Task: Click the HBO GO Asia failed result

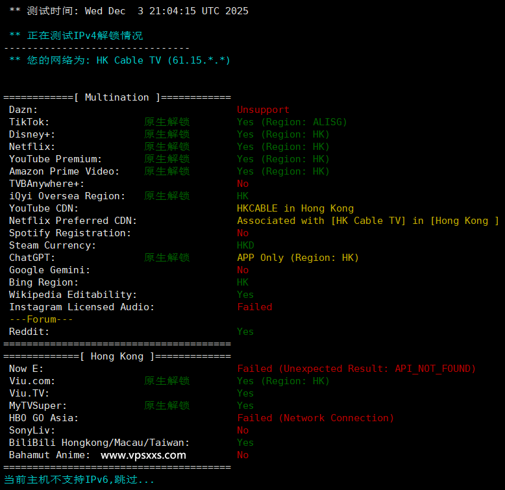Action: pos(315,418)
